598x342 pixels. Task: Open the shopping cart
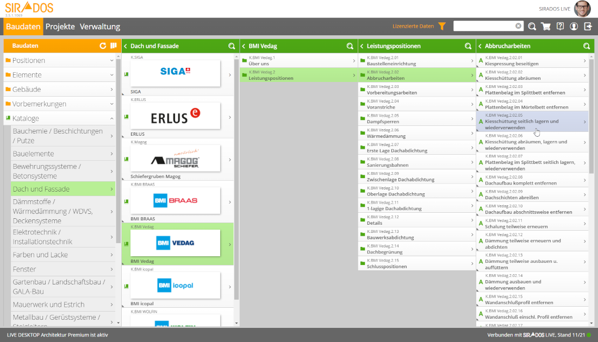click(x=546, y=26)
